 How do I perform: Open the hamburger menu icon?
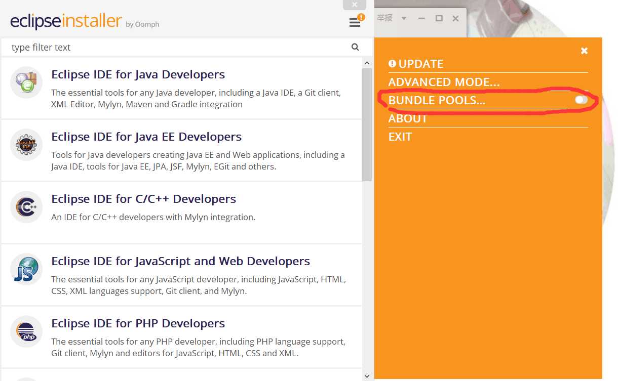[x=355, y=23]
